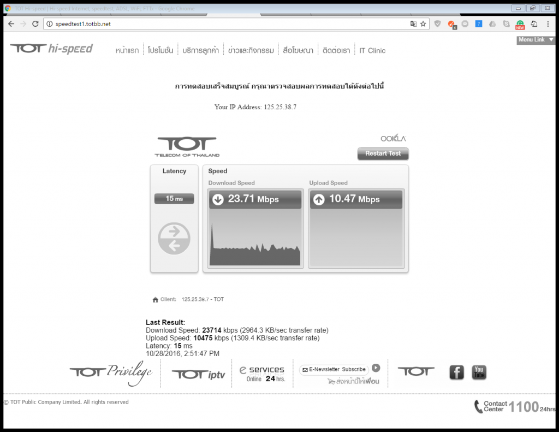Click the TOT logo in the footer

click(416, 371)
